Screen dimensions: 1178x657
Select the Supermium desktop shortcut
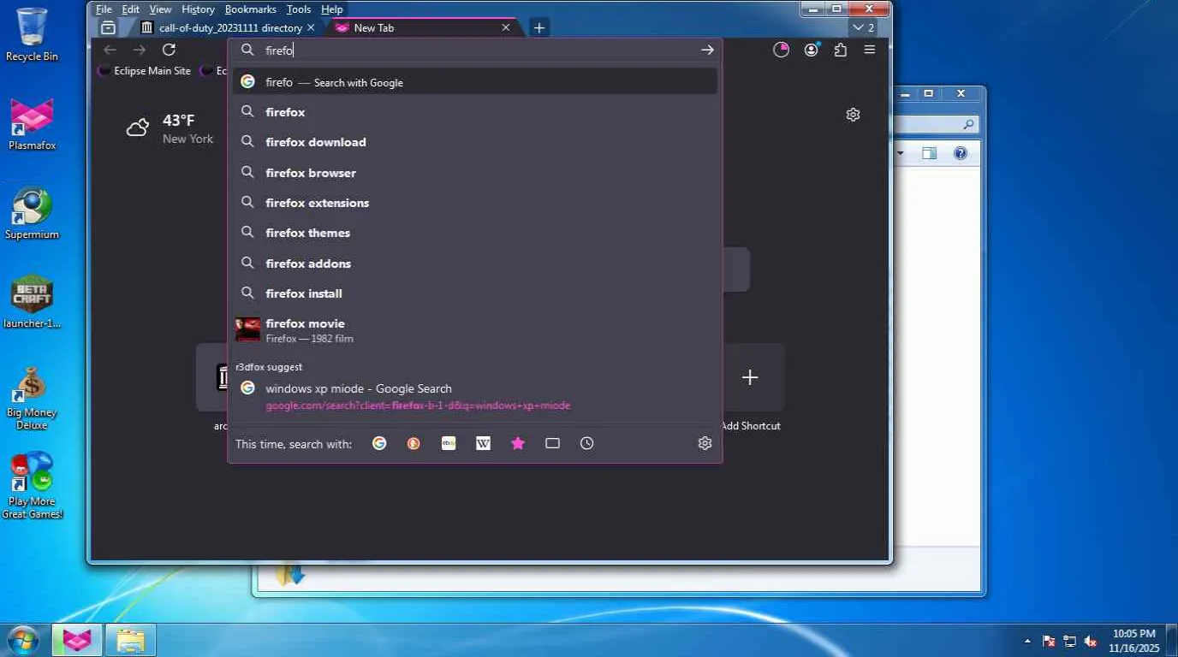pos(32,213)
